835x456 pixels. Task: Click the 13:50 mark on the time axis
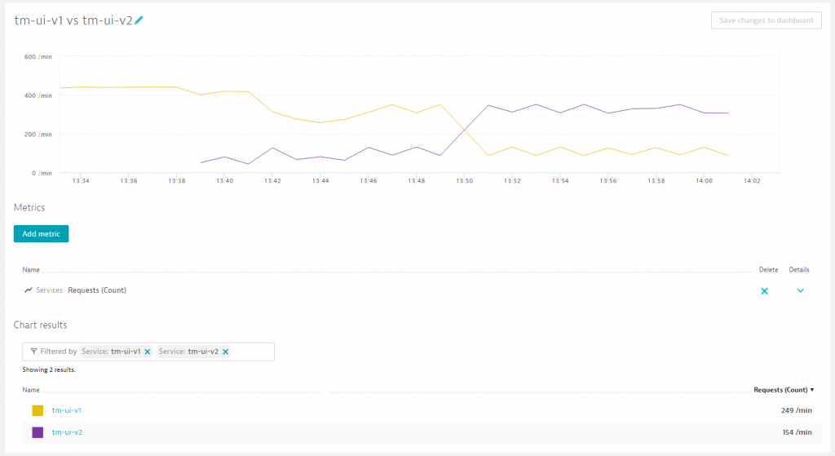coord(464,181)
